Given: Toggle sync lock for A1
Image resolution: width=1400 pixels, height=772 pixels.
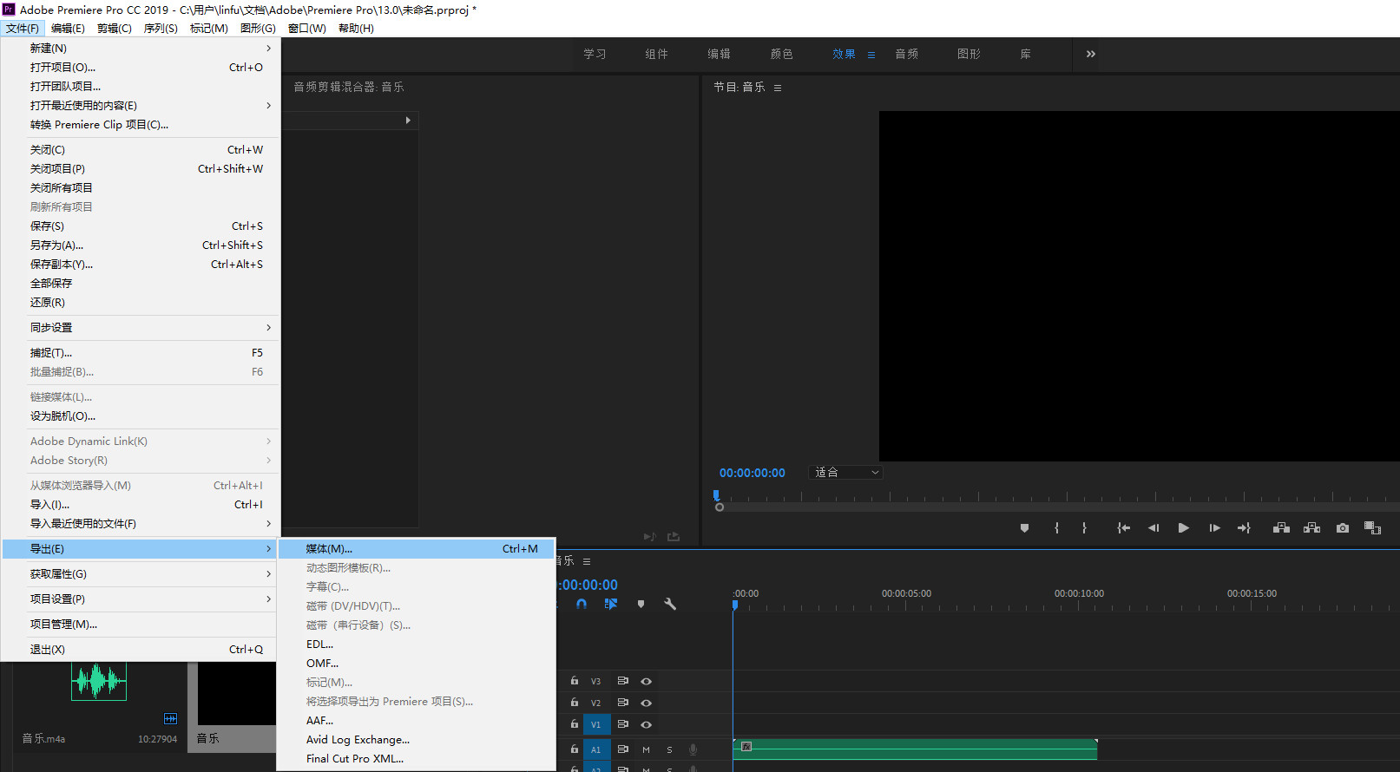Looking at the screenshot, I should 622,749.
